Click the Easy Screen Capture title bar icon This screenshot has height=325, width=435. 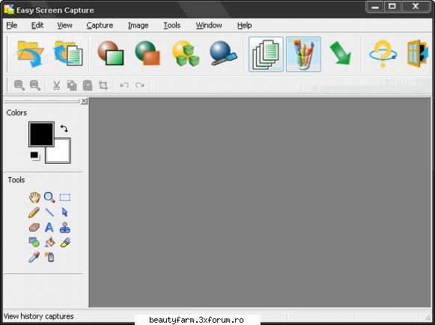pyautogui.click(x=9, y=10)
